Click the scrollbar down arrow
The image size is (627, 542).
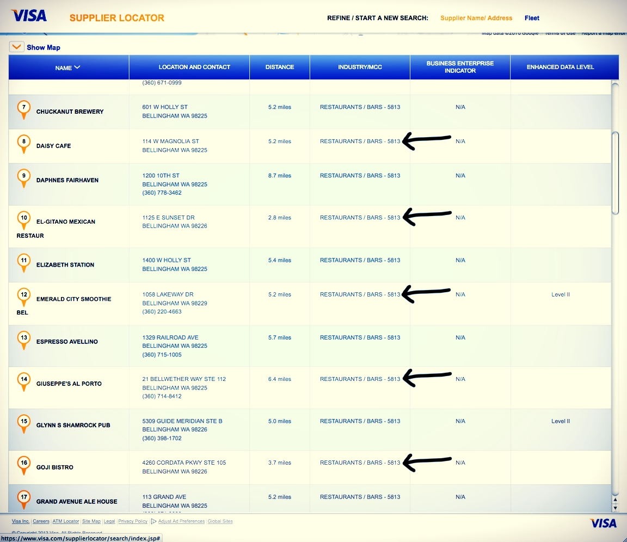[x=616, y=507]
